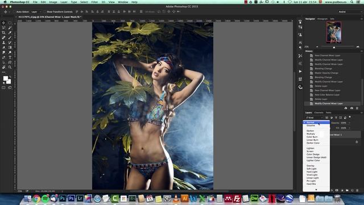The width and height of the screenshot is (364, 205).
Task: Click the History panel delete state trash icon
Action: [357, 108]
